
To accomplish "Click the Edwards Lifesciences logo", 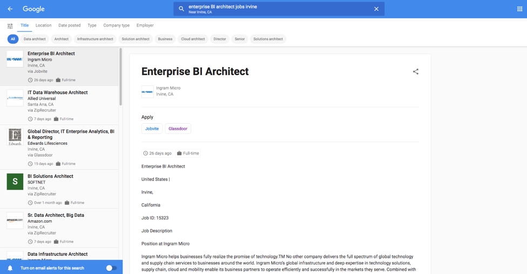I will tap(15, 137).
